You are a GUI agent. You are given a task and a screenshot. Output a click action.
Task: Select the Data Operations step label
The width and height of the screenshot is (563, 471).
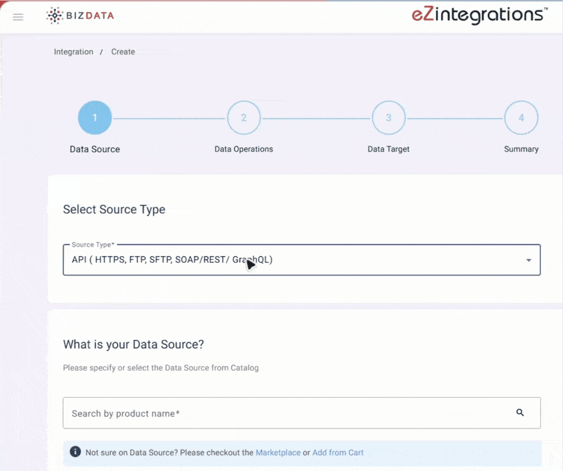(x=244, y=149)
